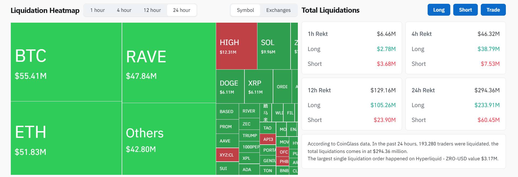Select the ETH liquidation tile
Screen dimensions: 518x177
pyautogui.click(x=66, y=138)
